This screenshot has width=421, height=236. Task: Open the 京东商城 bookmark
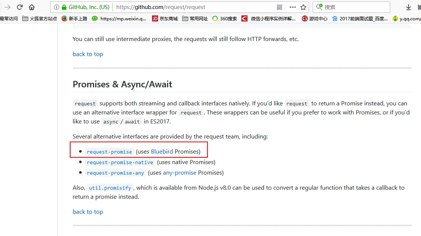[165, 18]
